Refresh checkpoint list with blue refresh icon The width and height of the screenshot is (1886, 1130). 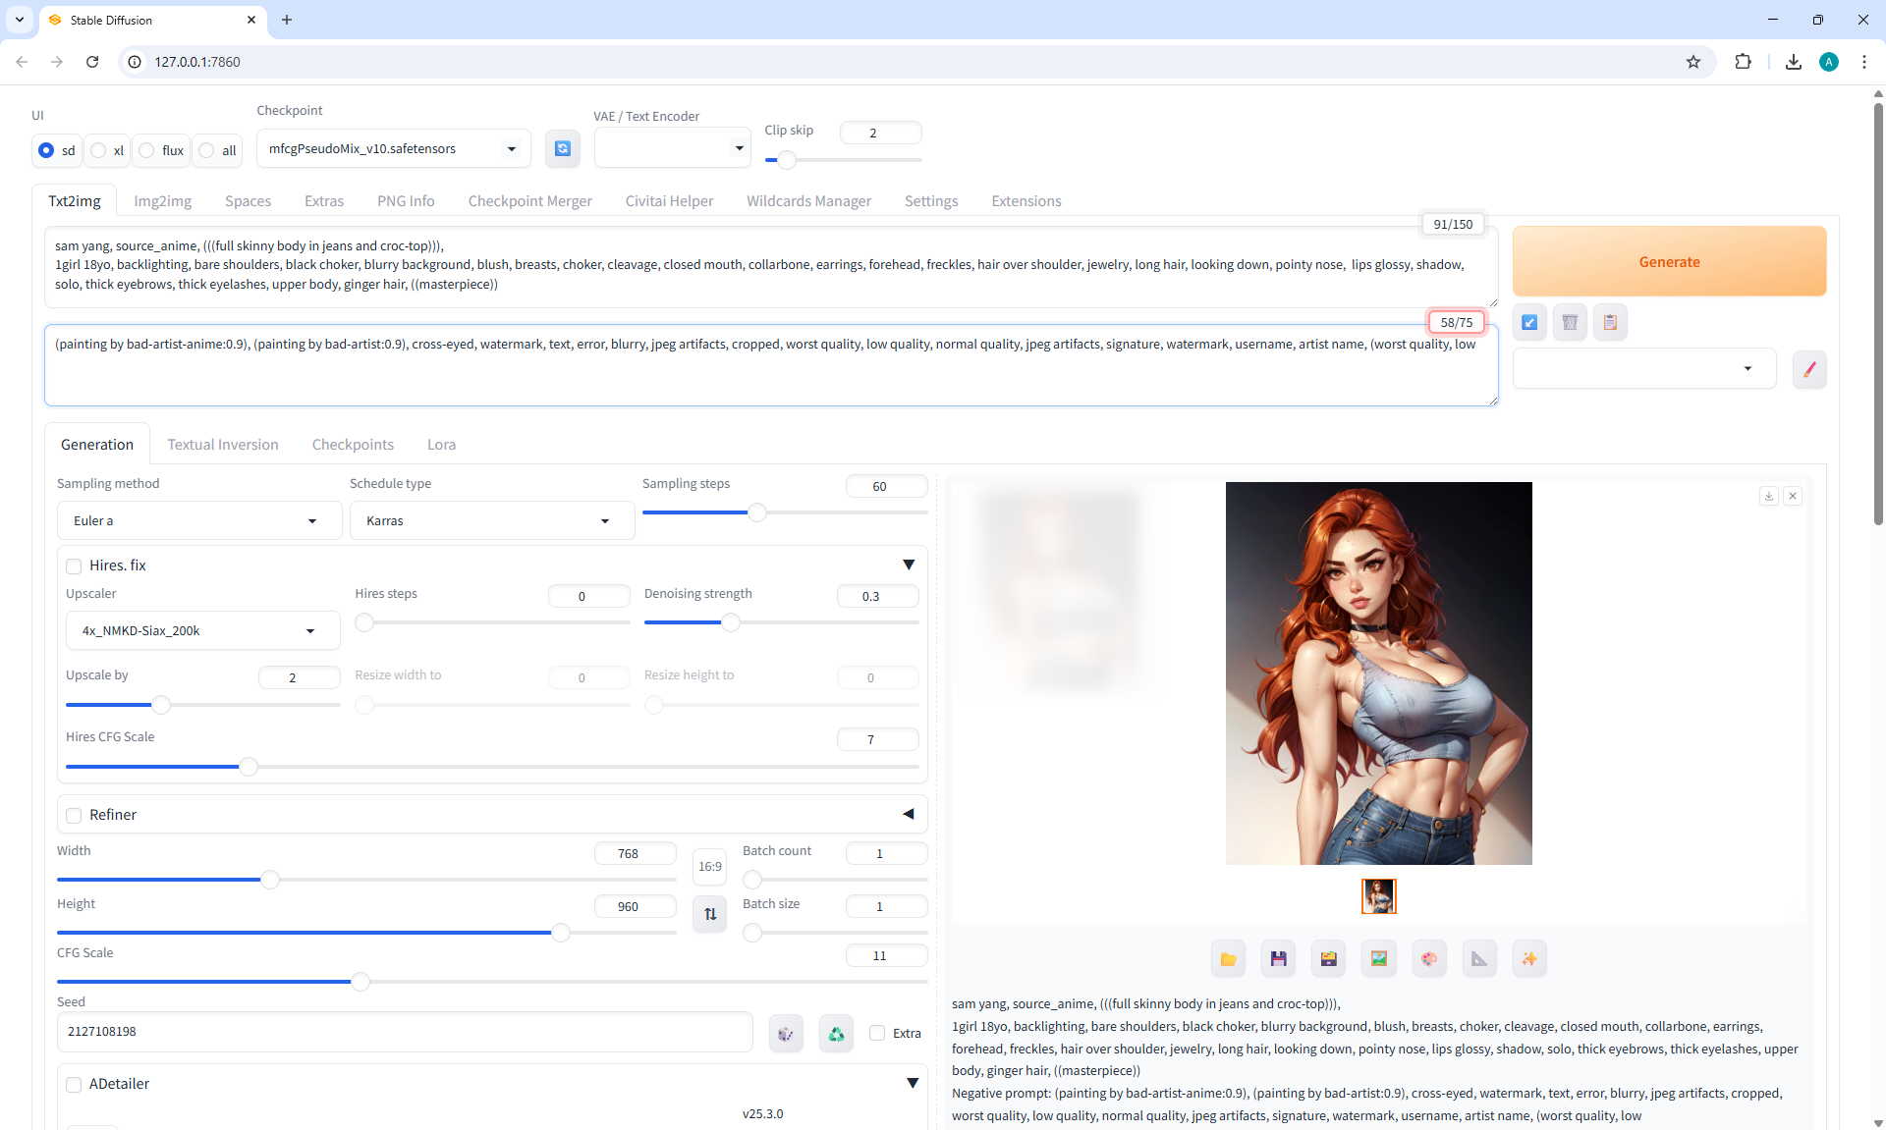(562, 148)
